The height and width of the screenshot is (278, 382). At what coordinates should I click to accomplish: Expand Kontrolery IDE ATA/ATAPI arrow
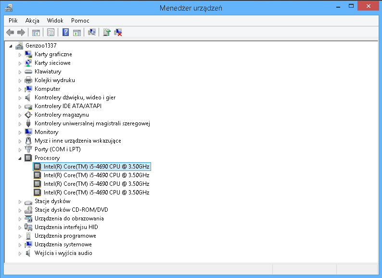click(x=20, y=107)
